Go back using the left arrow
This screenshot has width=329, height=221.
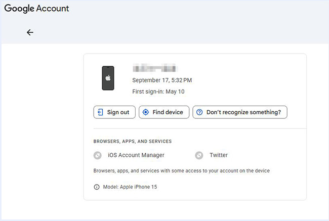click(x=30, y=32)
